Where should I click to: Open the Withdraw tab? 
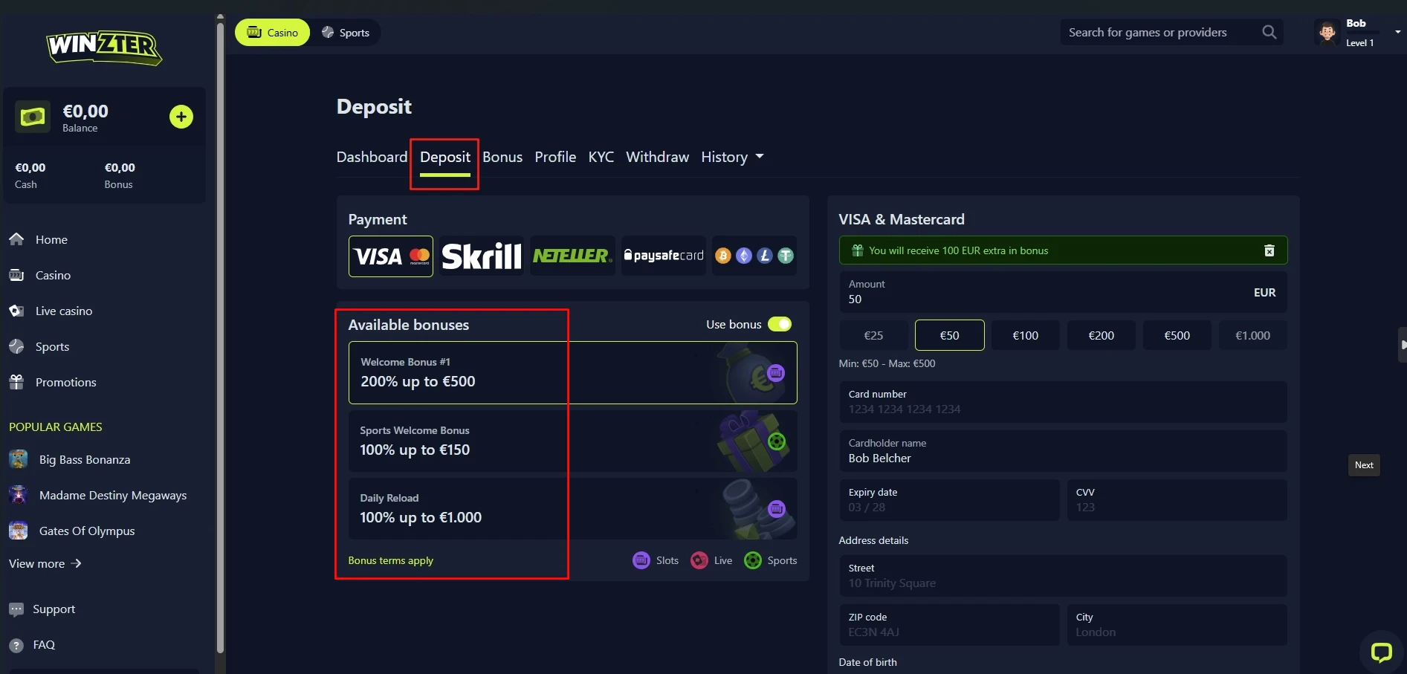pyautogui.click(x=657, y=157)
